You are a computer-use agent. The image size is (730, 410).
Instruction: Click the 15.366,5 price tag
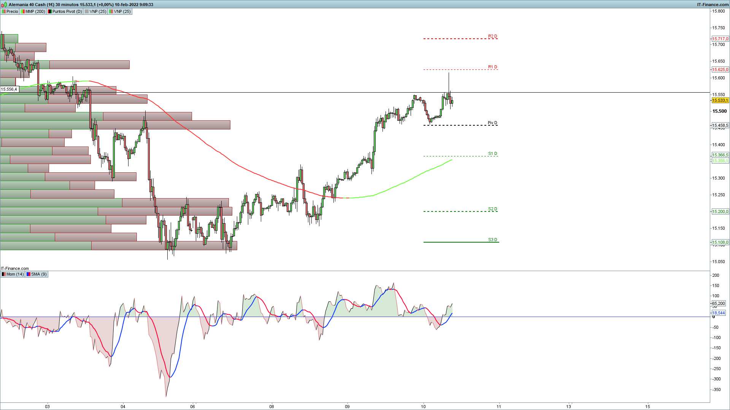[720, 155]
